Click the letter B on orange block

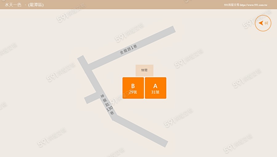[x=133, y=86]
